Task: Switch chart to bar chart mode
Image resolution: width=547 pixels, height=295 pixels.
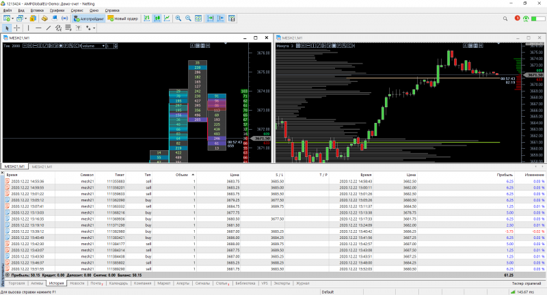Action: (x=147, y=18)
